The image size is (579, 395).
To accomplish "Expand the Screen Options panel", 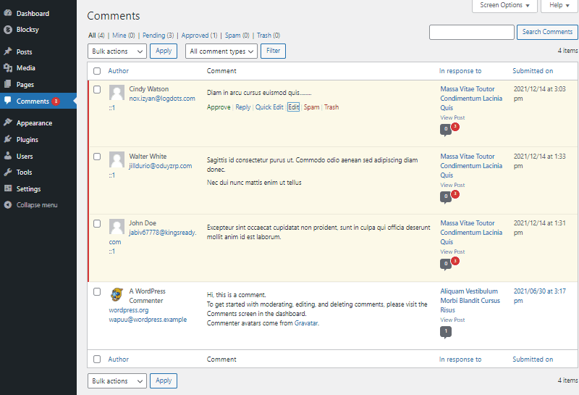I will 504,5.
